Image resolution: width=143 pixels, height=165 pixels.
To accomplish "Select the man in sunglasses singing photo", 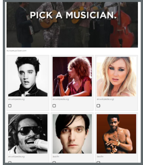I will [x=28, y=134].
